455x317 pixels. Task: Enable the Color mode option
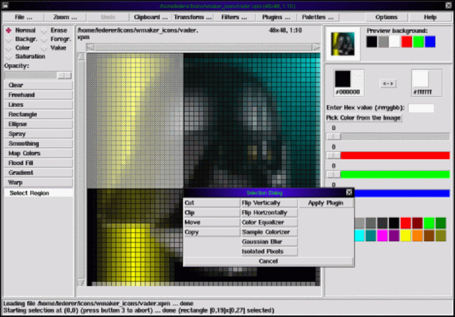pos(18,47)
